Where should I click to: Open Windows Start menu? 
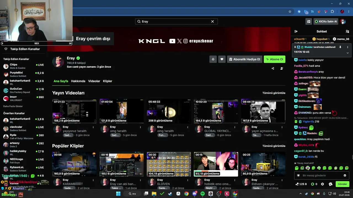point(118,194)
